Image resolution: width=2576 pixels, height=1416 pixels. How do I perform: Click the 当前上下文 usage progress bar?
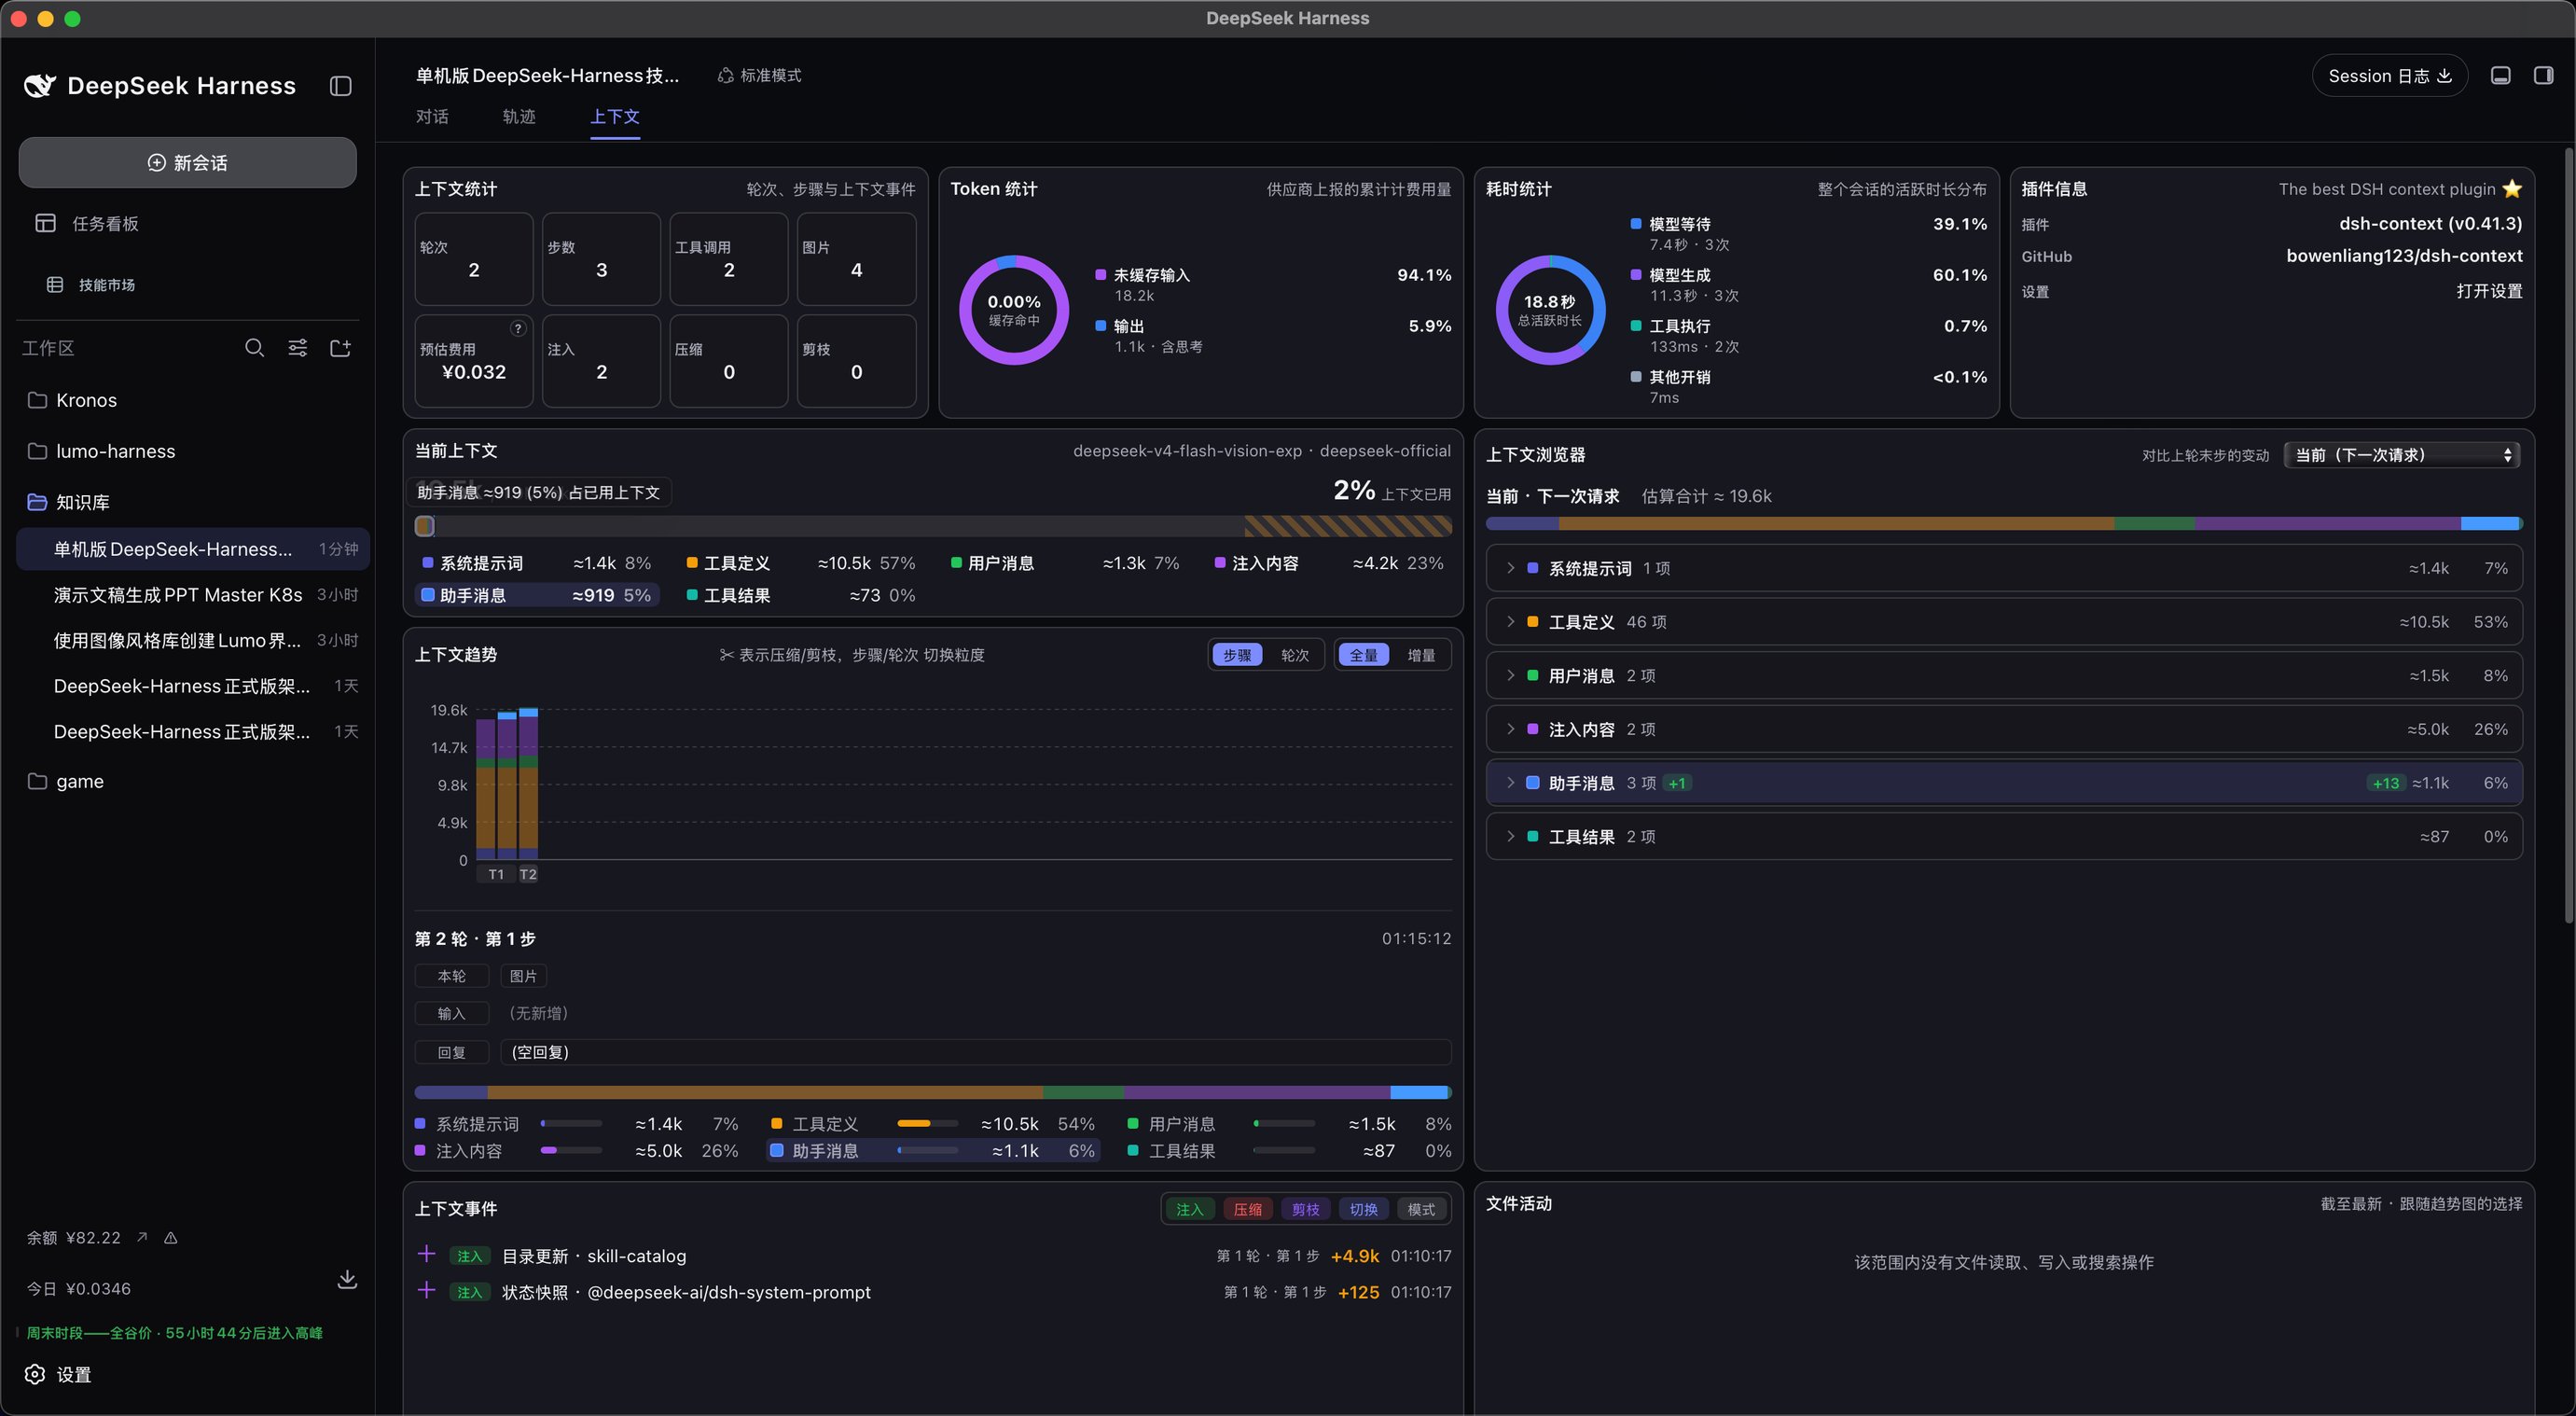pyautogui.click(x=933, y=526)
